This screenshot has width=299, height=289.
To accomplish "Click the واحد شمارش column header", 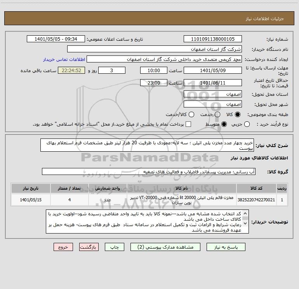I will pyautogui.click(x=108, y=188).
